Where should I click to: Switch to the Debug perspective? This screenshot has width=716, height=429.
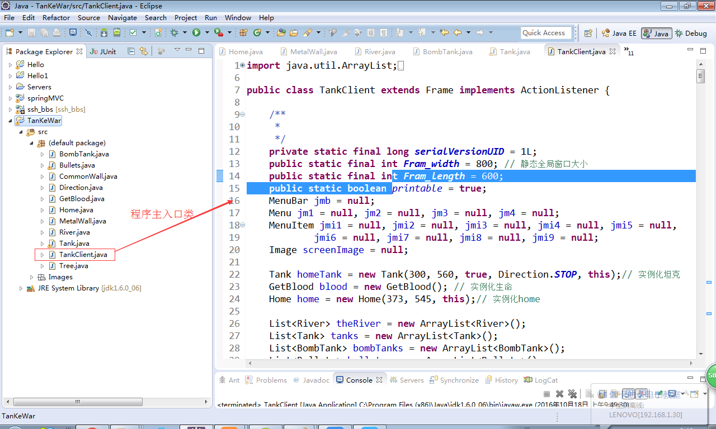[x=691, y=34]
